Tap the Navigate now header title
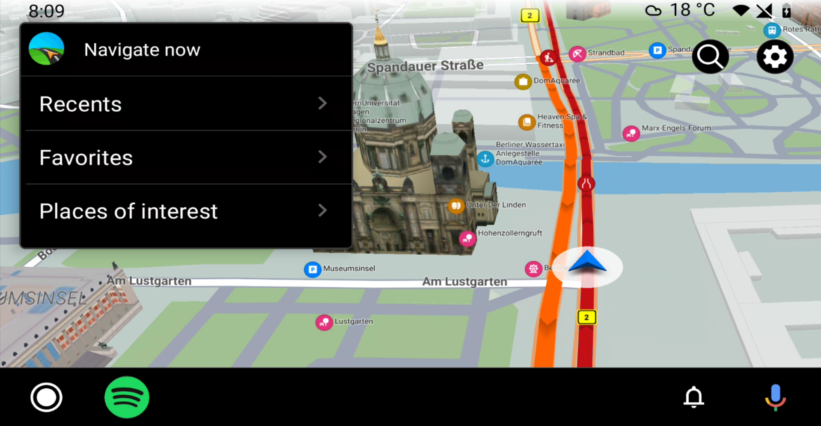 [x=142, y=50]
